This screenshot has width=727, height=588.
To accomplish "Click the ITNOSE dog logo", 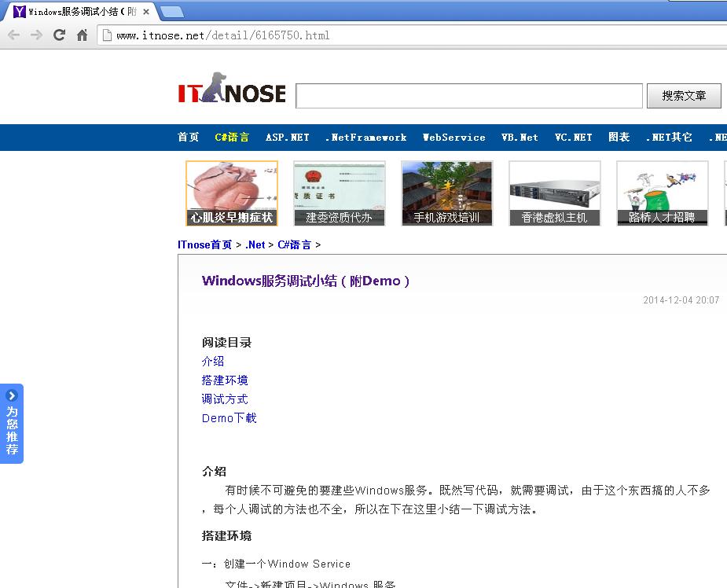I will click(x=231, y=93).
